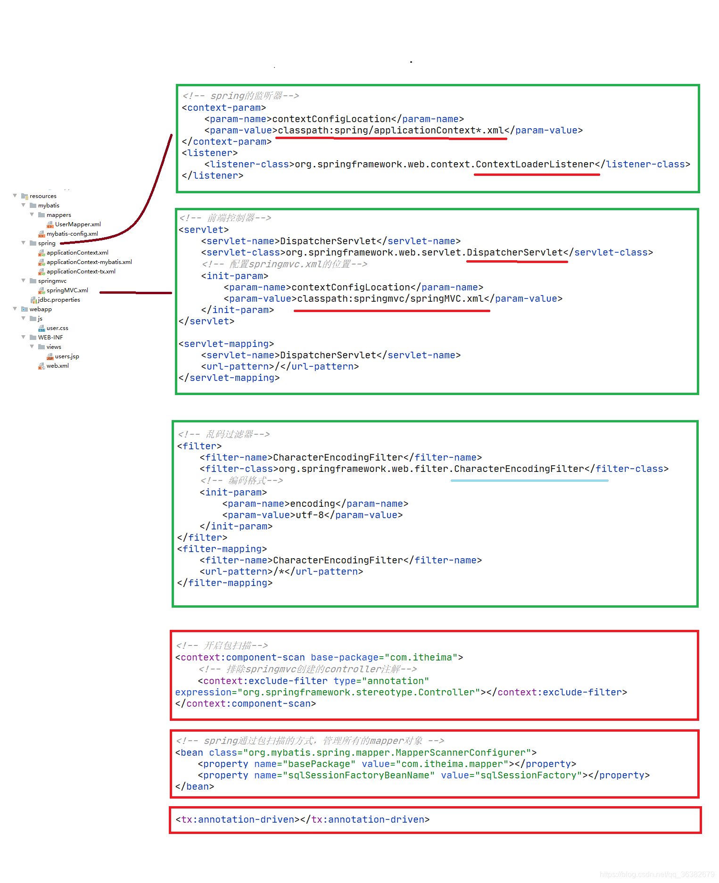Collapse the mybatis folder node

click(24, 205)
